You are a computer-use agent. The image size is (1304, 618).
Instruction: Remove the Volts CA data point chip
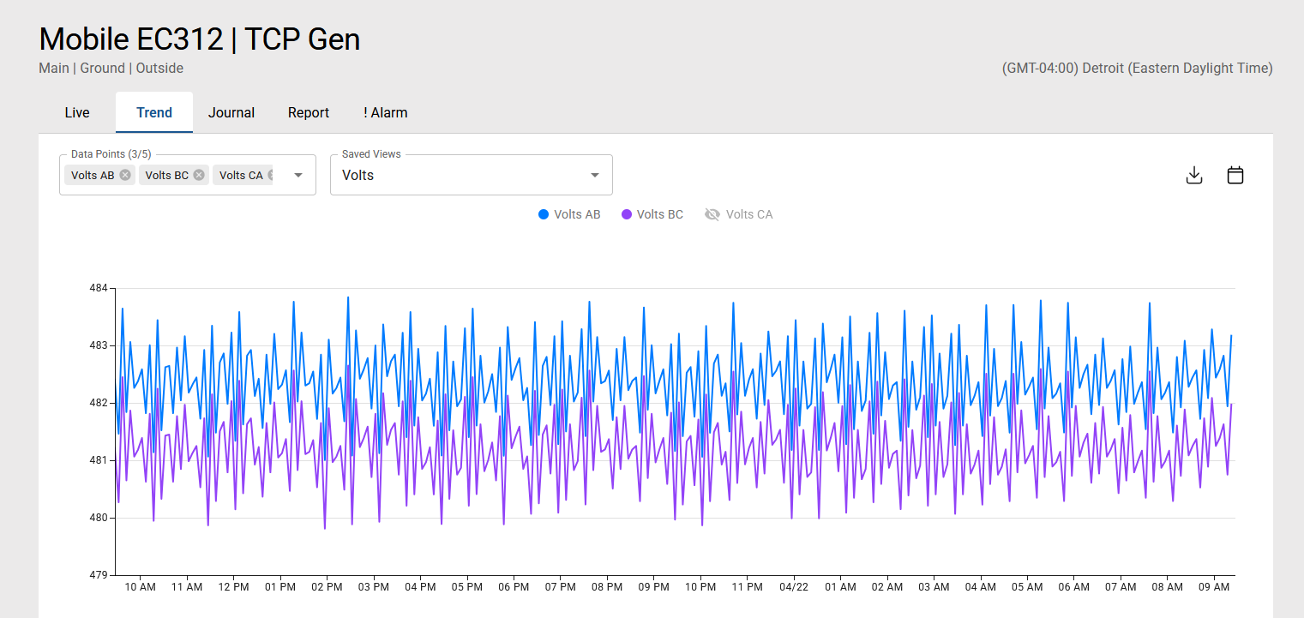270,175
